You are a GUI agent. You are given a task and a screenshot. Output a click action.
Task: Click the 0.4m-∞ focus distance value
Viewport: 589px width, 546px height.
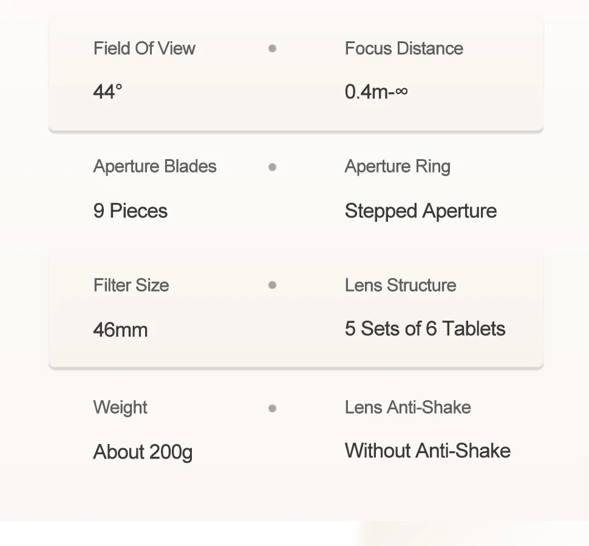[x=376, y=92]
